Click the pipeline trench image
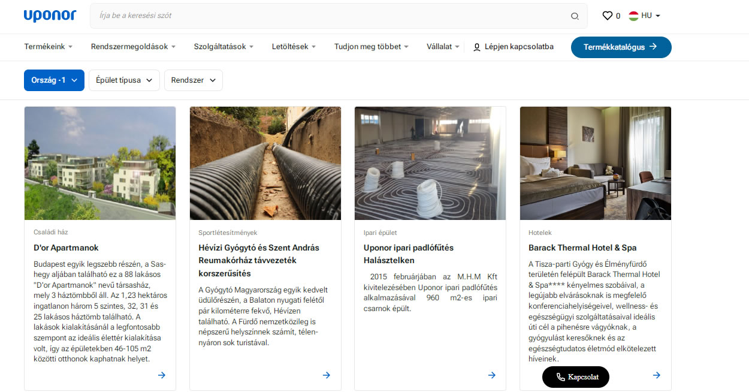749x392 pixels. point(265,163)
